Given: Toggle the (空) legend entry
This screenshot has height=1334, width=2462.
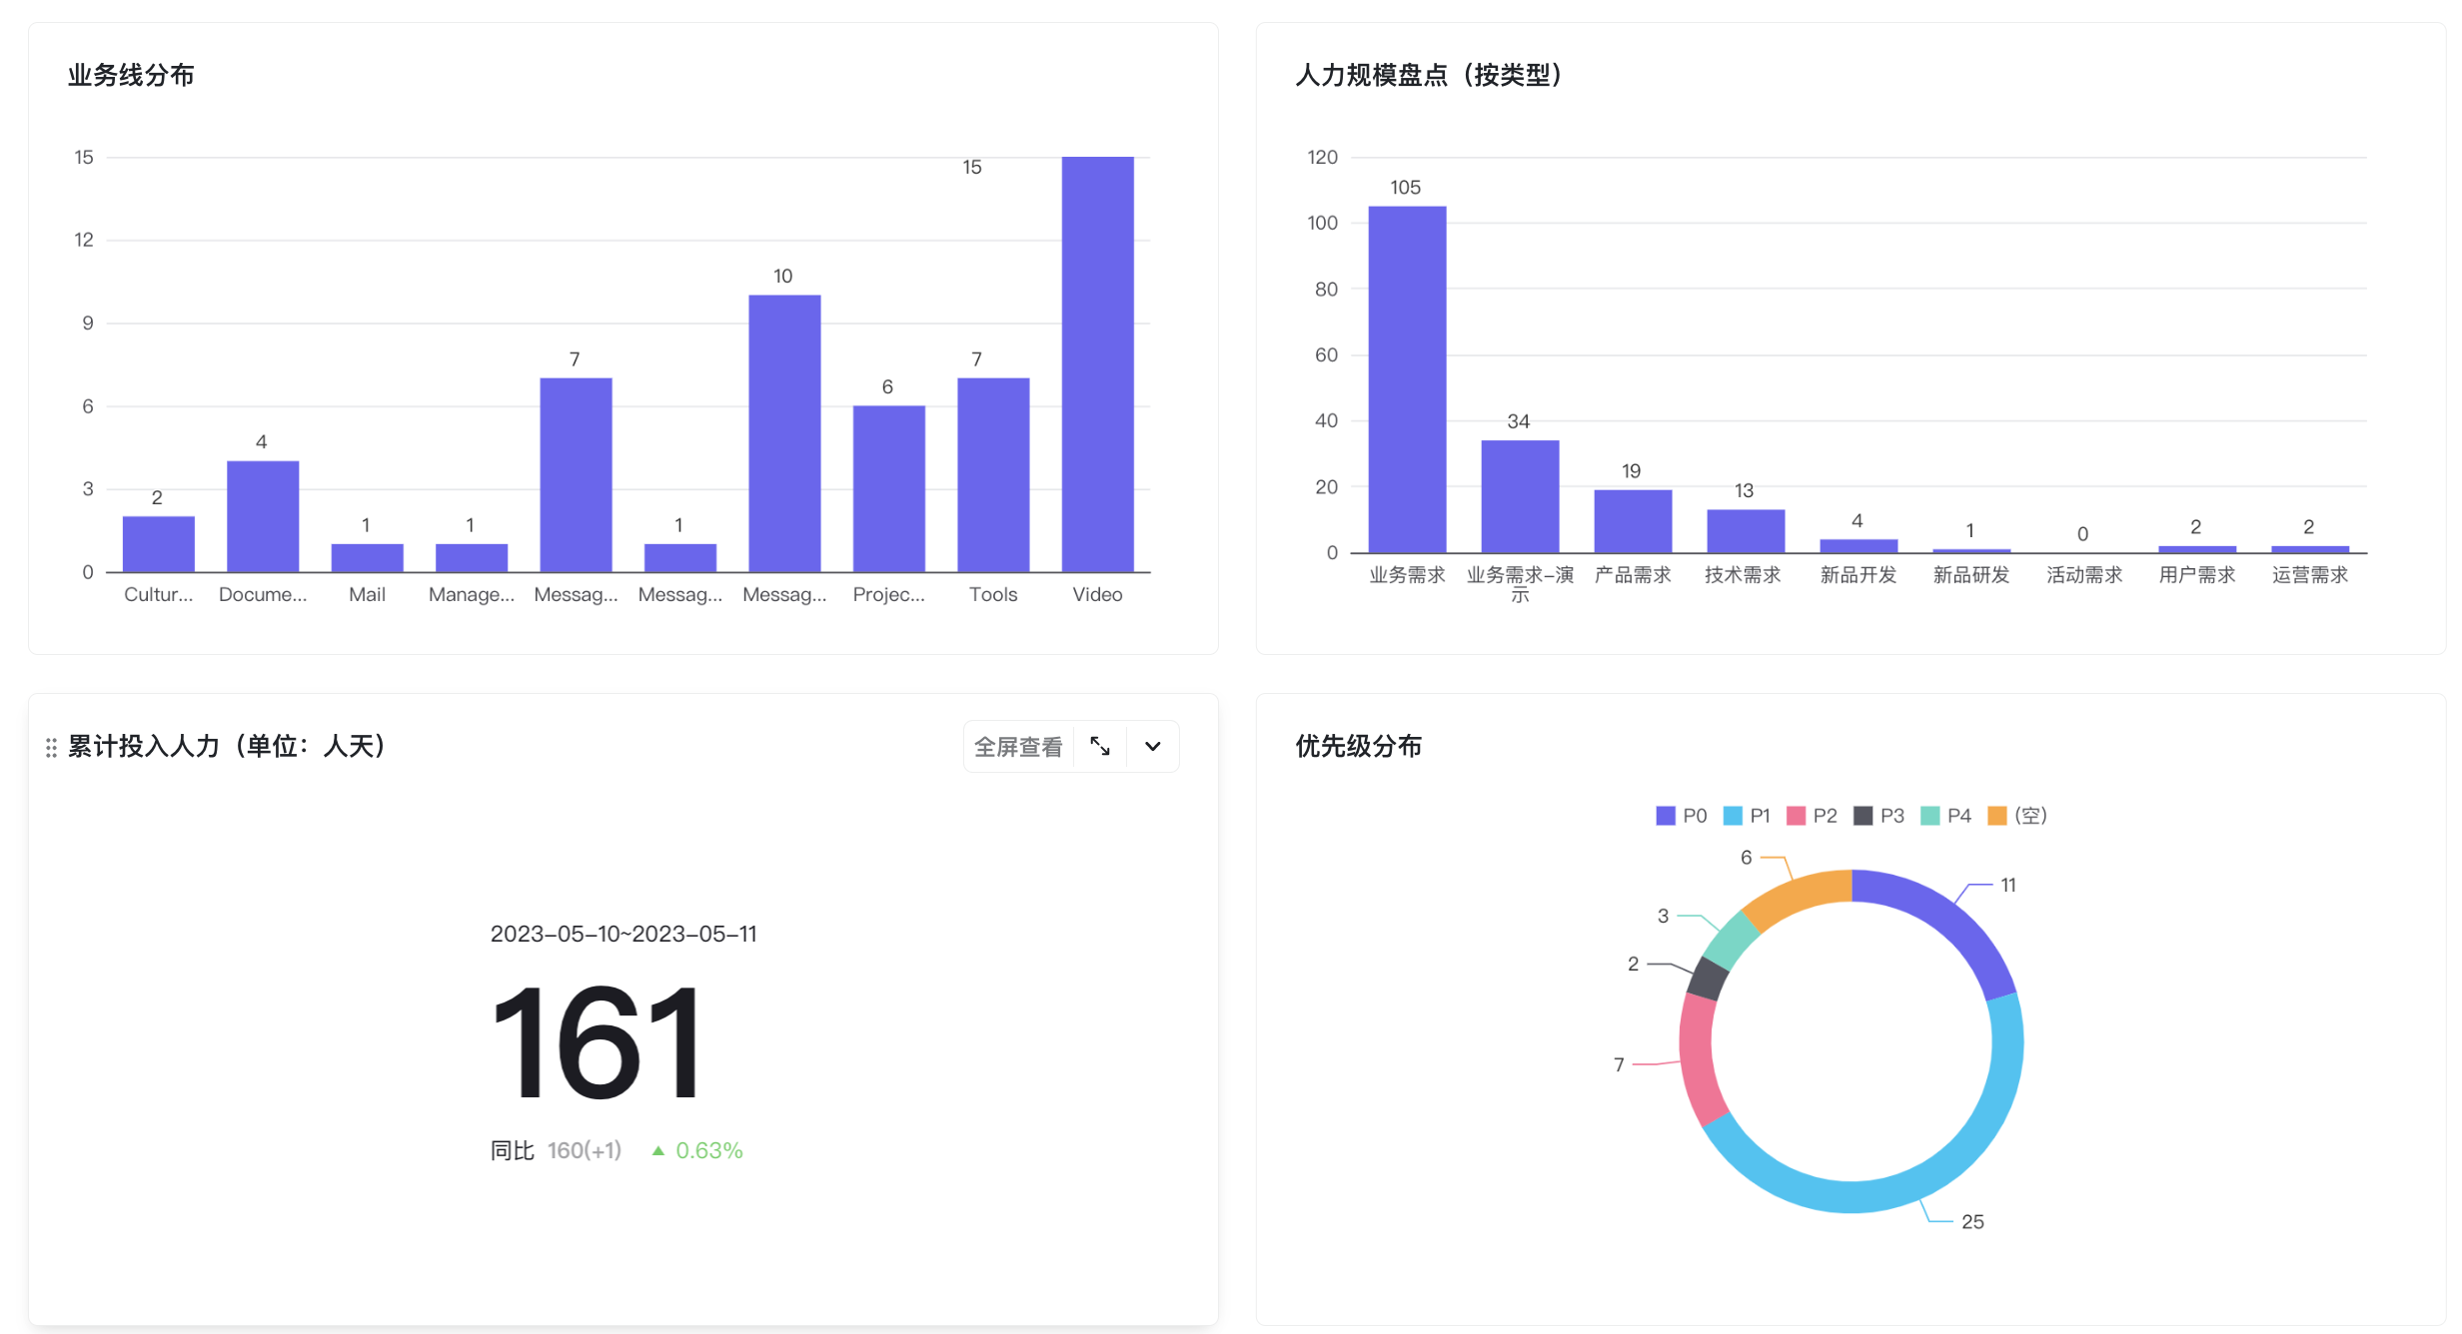Looking at the screenshot, I should (x=2018, y=816).
